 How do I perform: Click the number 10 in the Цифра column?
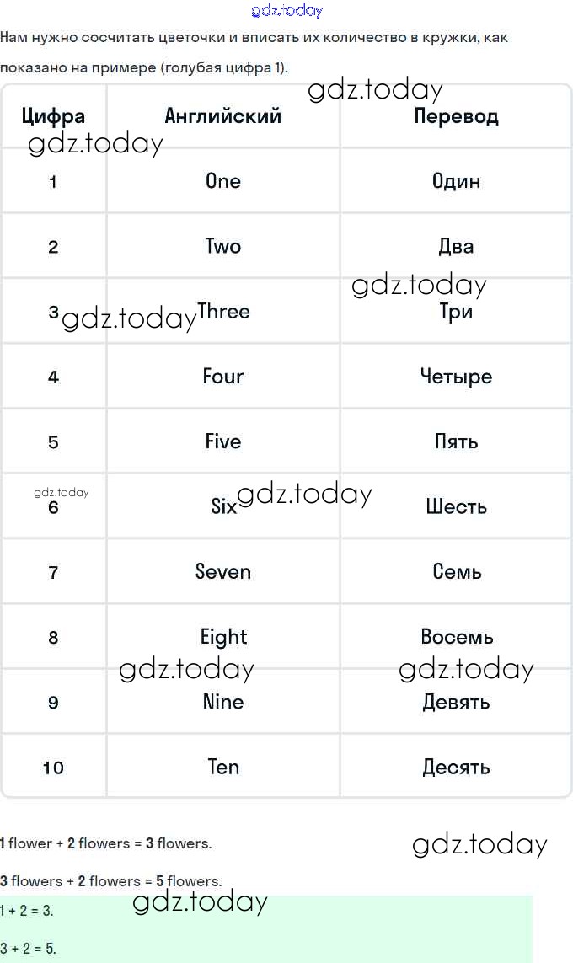(x=53, y=768)
